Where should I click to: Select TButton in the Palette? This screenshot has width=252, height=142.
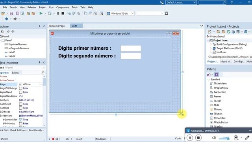click(x=218, y=114)
